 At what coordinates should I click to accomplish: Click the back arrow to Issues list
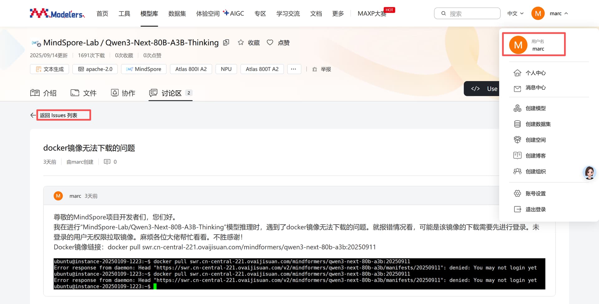pos(33,115)
